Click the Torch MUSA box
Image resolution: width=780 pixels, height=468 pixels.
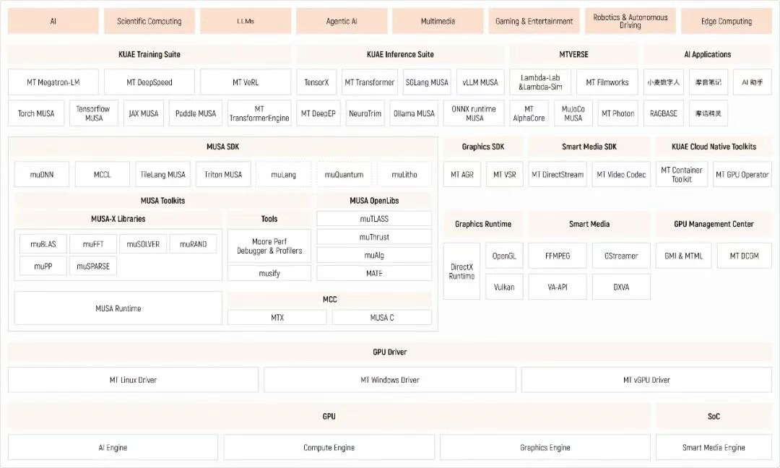pyautogui.click(x=36, y=113)
